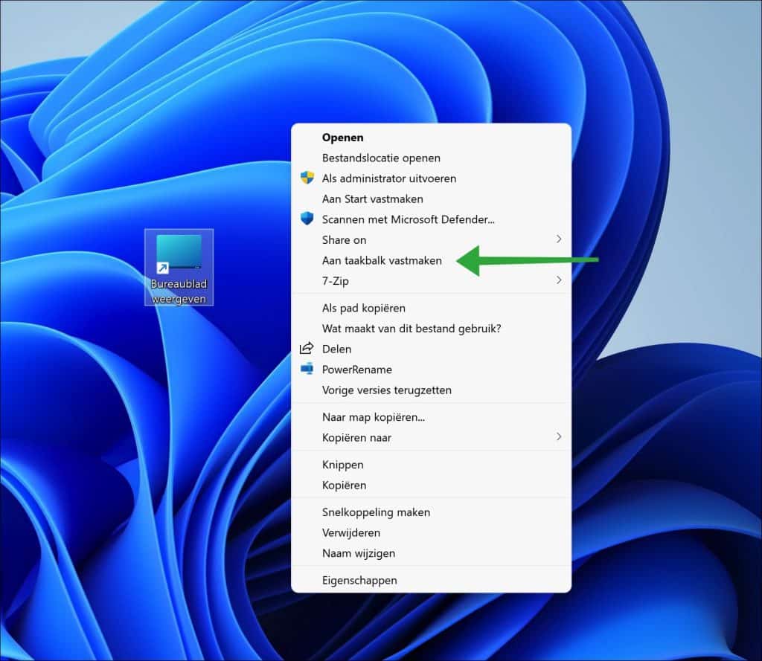Select Wat maakt van dit bestand gebruik?

(x=412, y=328)
